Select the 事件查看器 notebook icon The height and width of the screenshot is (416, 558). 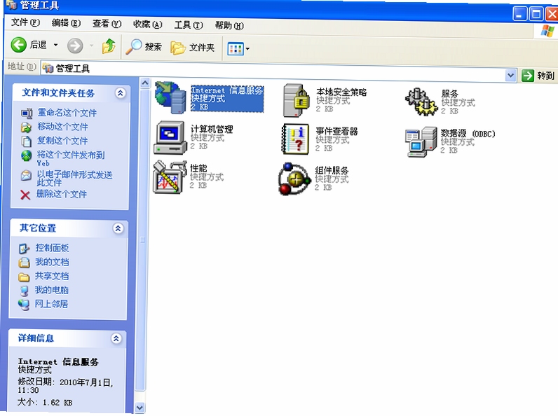(x=295, y=139)
